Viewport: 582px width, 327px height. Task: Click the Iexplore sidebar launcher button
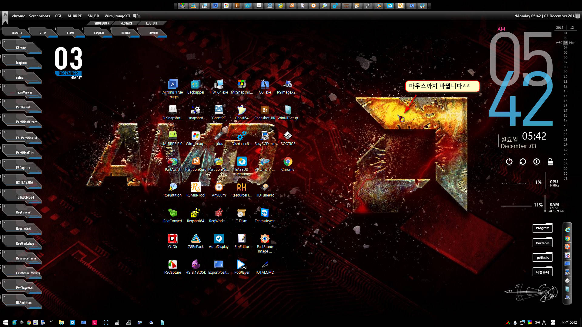coord(22,62)
